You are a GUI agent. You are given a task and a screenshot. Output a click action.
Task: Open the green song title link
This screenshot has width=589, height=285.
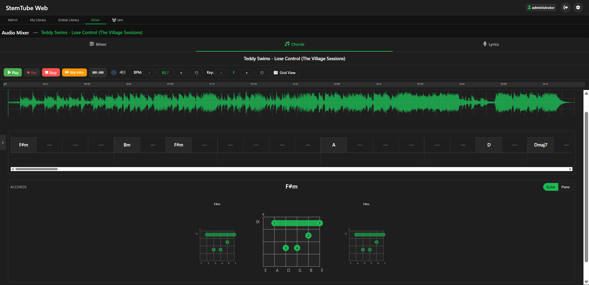[x=92, y=33]
